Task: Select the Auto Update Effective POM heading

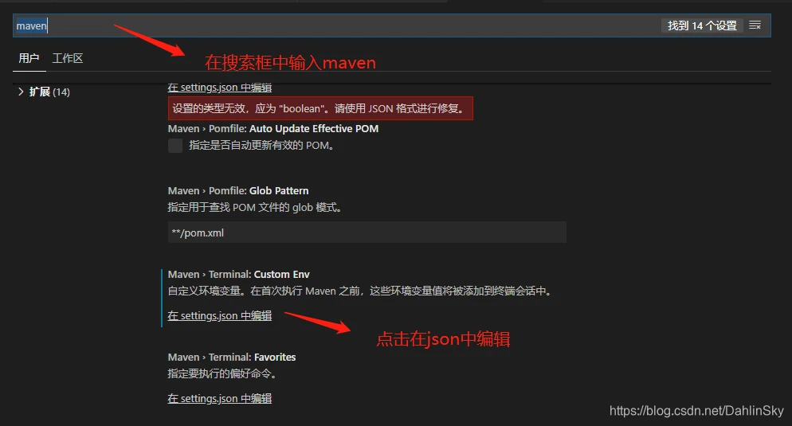Action: click(x=273, y=129)
